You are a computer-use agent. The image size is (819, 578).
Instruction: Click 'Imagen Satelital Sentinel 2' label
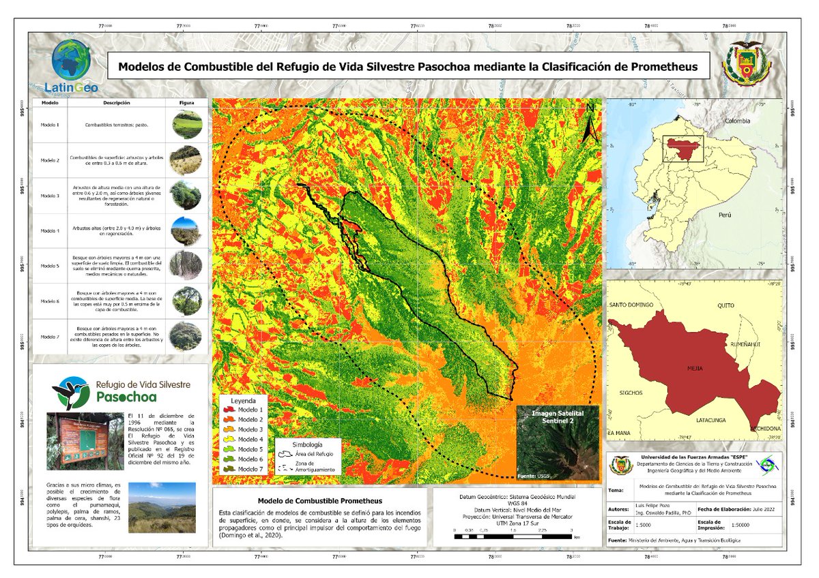[x=558, y=418]
